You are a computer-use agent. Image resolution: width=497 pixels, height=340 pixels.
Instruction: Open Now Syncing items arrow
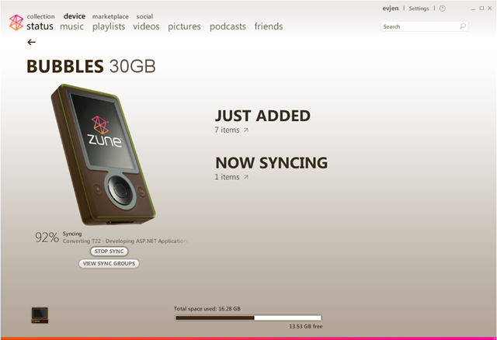tap(246, 177)
